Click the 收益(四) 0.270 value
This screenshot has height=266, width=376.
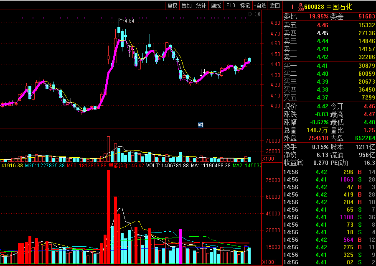click(321, 163)
